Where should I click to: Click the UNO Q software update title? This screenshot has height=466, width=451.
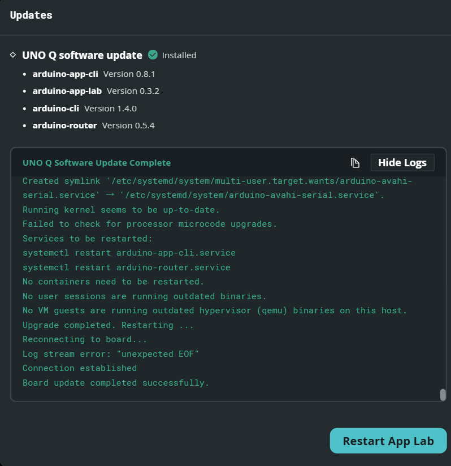pos(83,55)
